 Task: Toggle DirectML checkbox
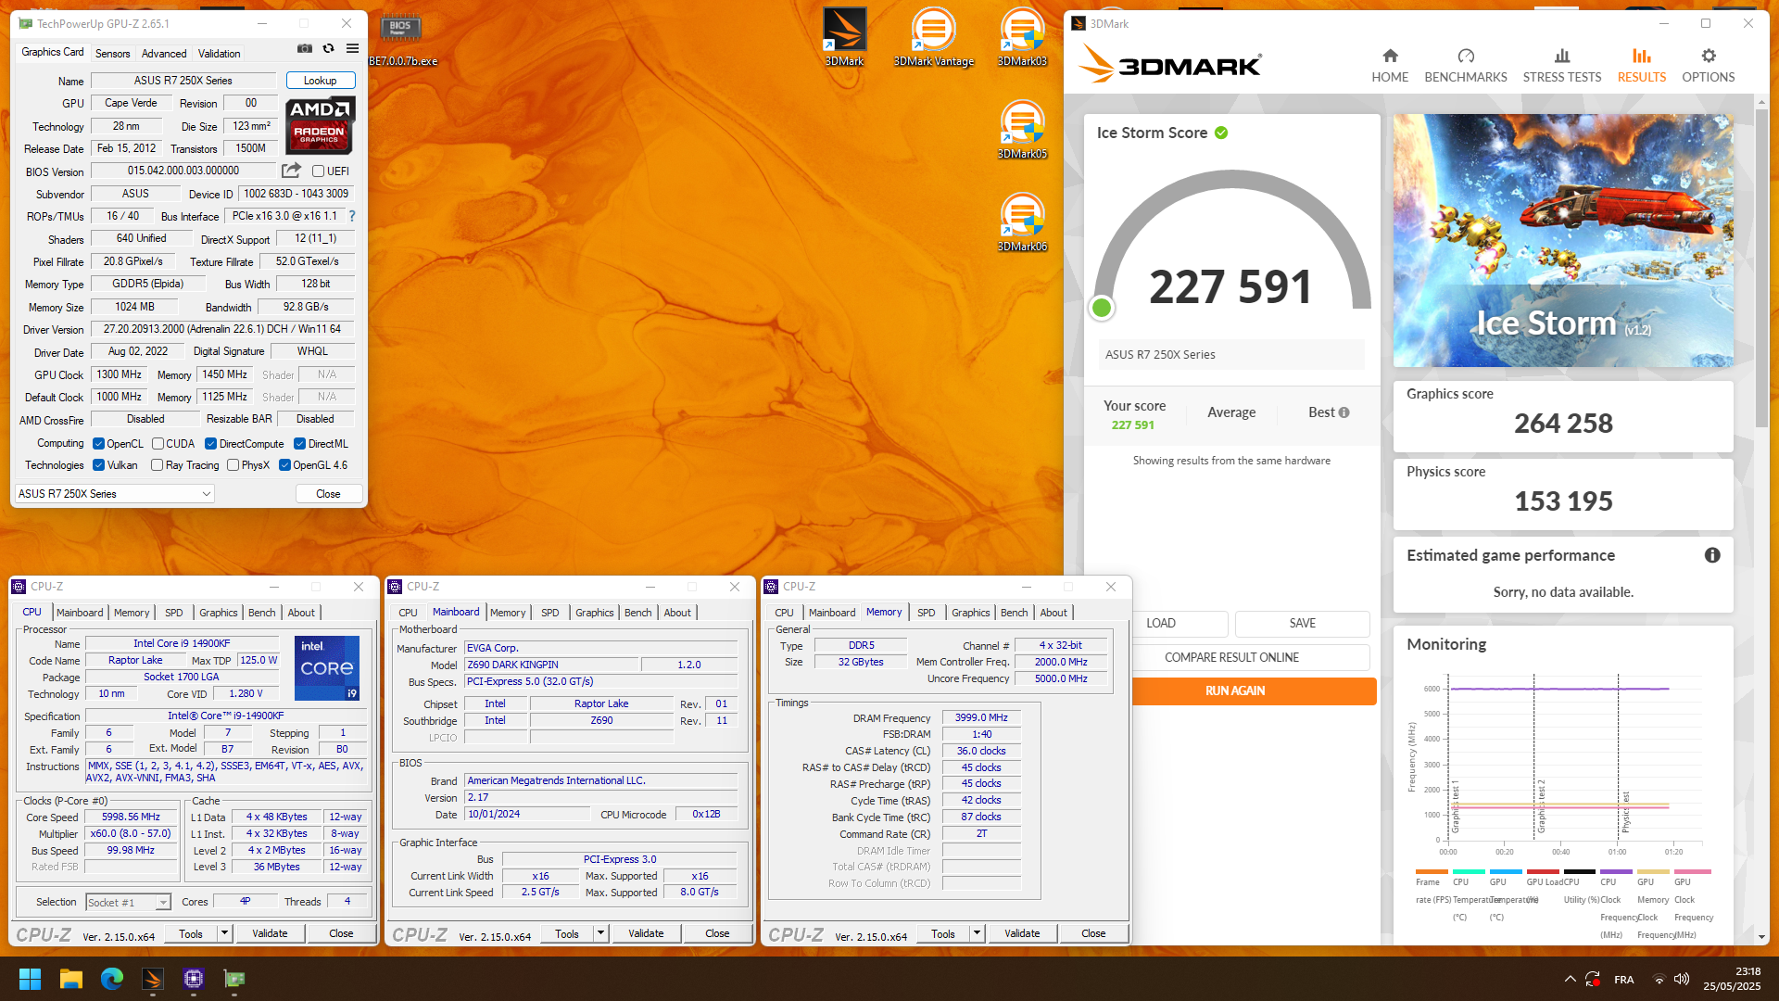299,444
